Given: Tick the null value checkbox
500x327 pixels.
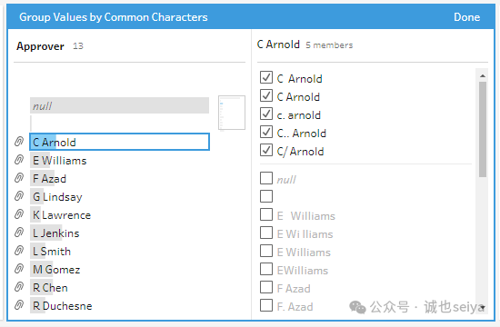Looking at the screenshot, I should point(266,178).
